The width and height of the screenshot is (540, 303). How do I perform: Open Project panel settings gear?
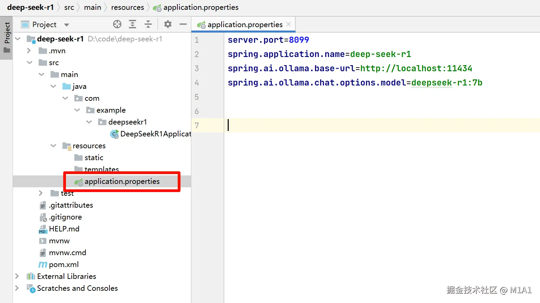click(x=168, y=24)
